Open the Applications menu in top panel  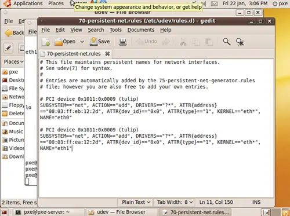pyautogui.click(x=28, y=3)
